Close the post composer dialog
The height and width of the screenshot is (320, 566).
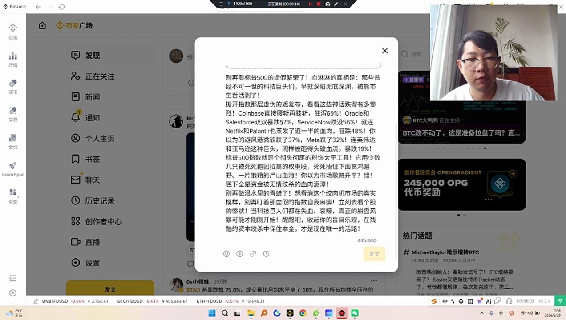pyautogui.click(x=385, y=51)
